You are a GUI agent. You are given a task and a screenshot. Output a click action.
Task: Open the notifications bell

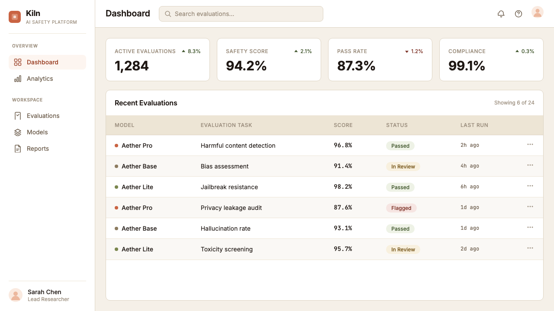(x=501, y=14)
